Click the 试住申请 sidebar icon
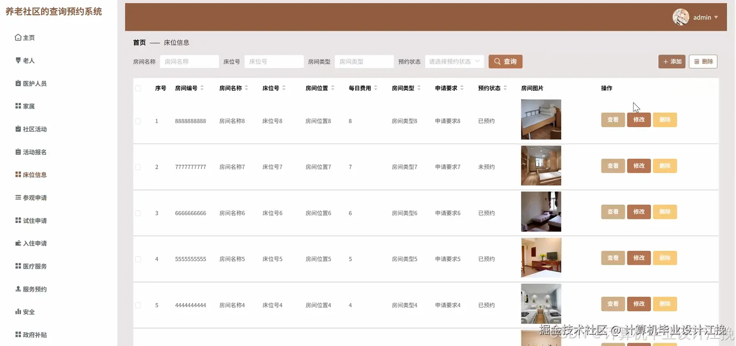The image size is (736, 346). click(18, 220)
